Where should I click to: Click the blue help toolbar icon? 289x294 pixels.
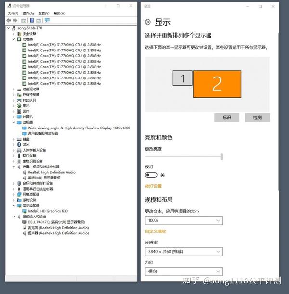[32, 20]
